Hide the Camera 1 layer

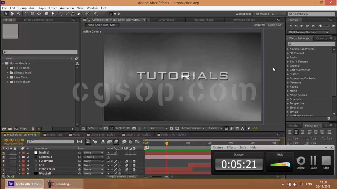click(x=4, y=157)
